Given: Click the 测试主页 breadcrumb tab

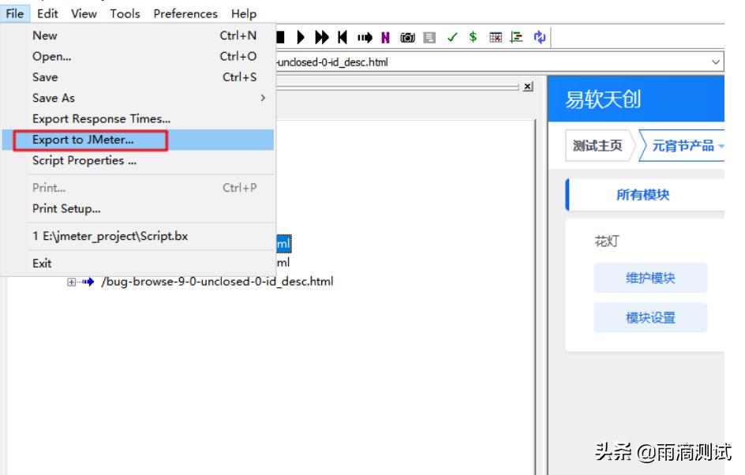Looking at the screenshot, I should tap(597, 145).
